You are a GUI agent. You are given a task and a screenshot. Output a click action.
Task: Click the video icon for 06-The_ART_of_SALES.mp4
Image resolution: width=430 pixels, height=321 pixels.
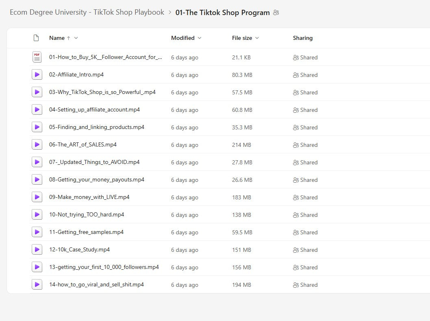click(37, 144)
